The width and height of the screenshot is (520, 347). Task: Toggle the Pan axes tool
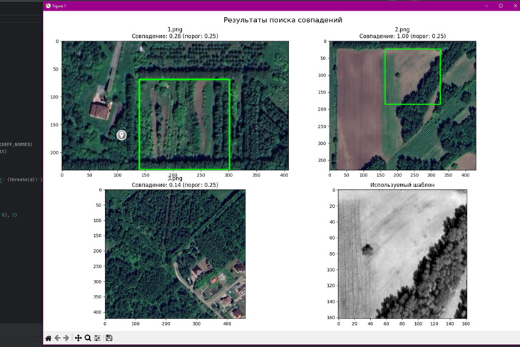click(x=78, y=338)
